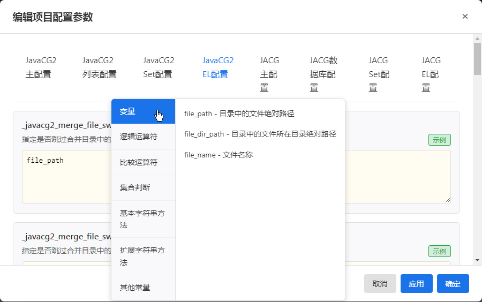482x302 pixels.
Task: Open 集合判断 category
Action: click(143, 187)
